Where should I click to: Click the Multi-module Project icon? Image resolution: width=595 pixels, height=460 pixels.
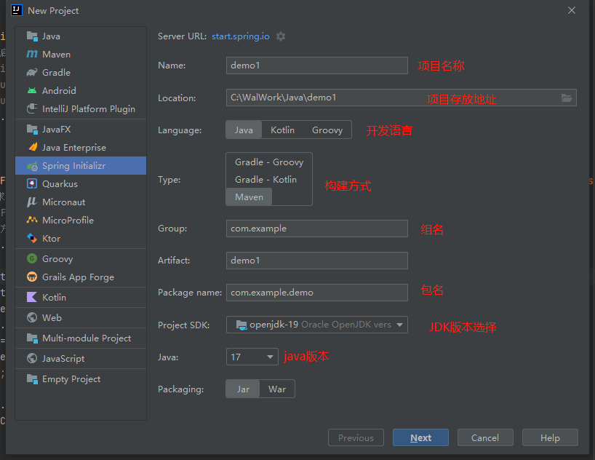pyautogui.click(x=32, y=338)
